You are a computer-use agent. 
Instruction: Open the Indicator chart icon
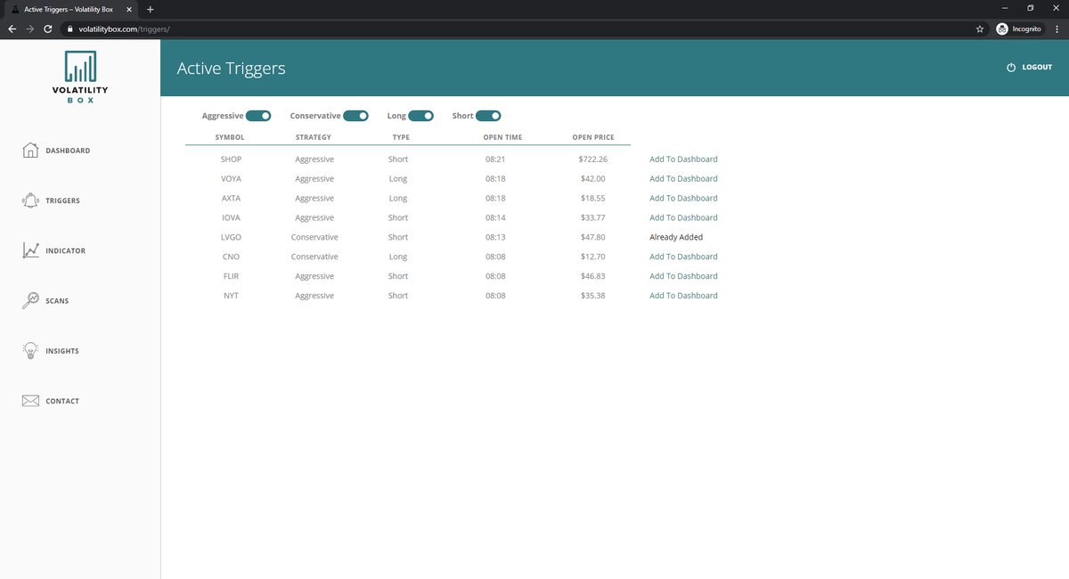[x=30, y=250]
